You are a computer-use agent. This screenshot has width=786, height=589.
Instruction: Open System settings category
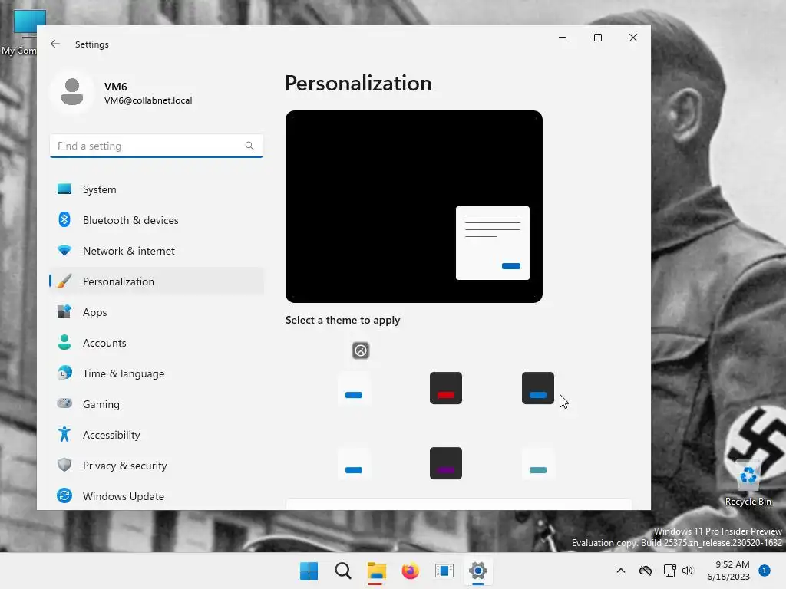(x=157, y=189)
